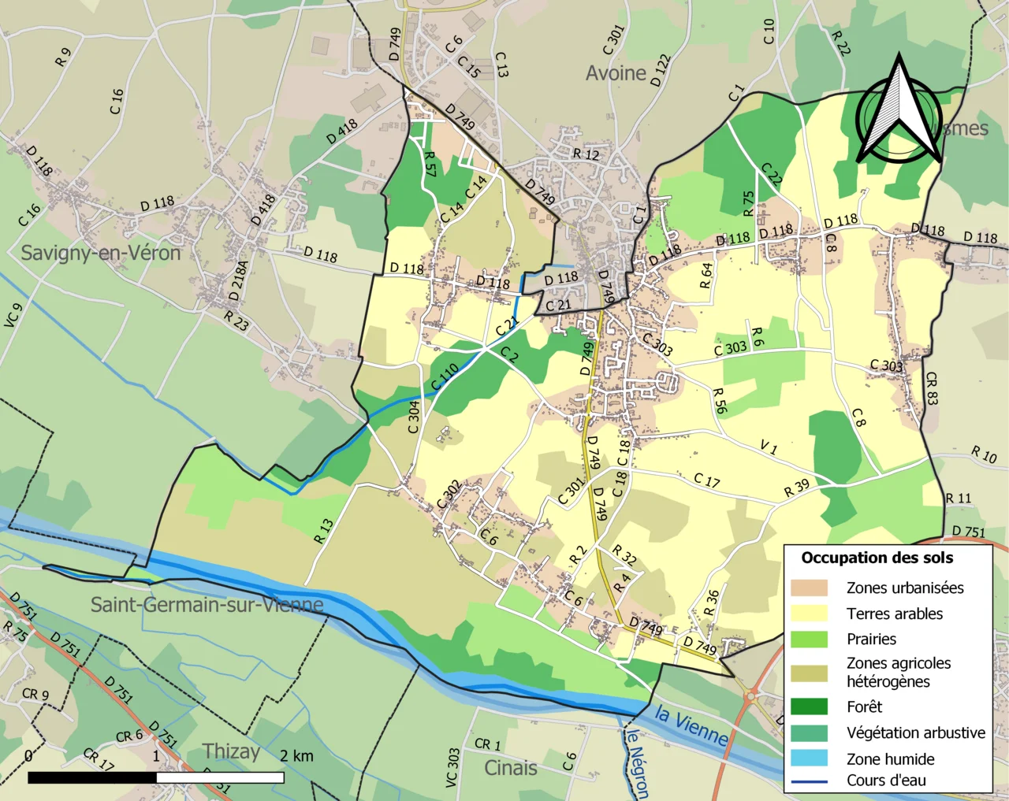
Task: Click the la Vienne river label
Action: (x=691, y=726)
